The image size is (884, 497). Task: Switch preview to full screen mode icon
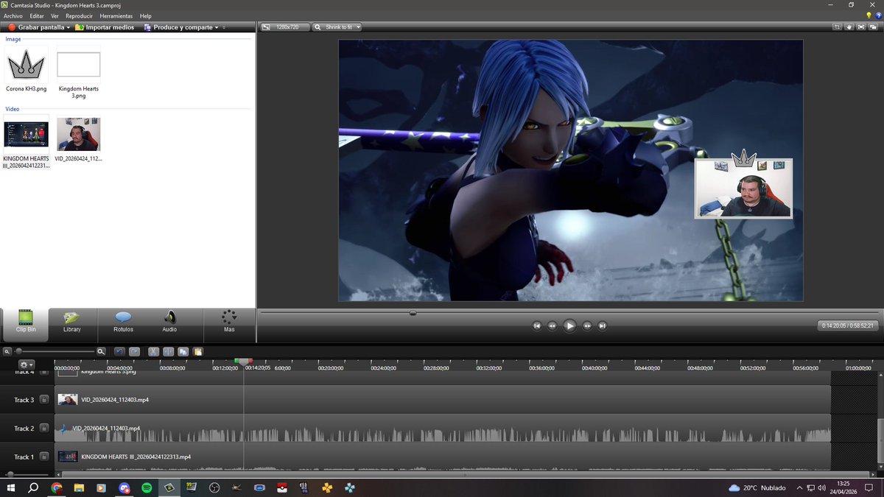862,27
